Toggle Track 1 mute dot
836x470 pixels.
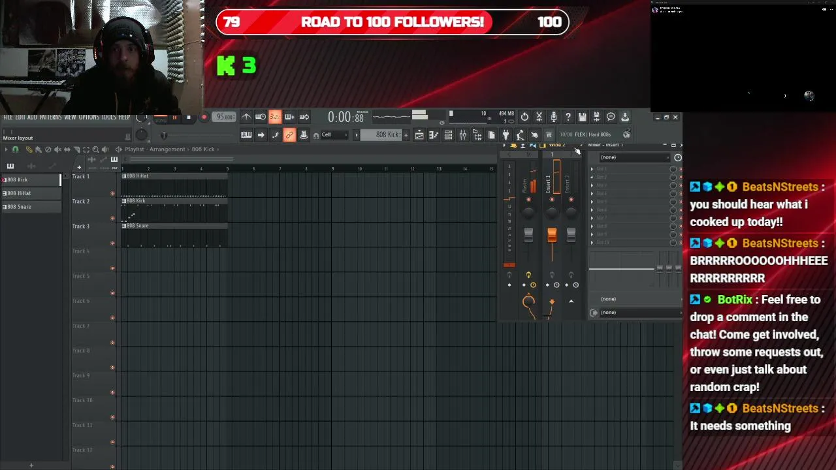[112, 193]
